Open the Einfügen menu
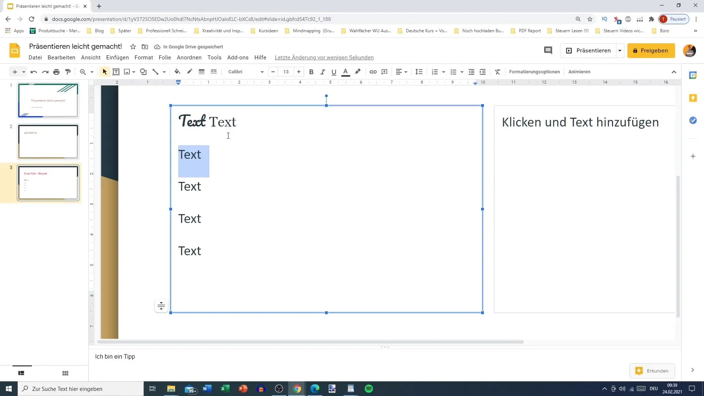704x396 pixels. click(117, 57)
